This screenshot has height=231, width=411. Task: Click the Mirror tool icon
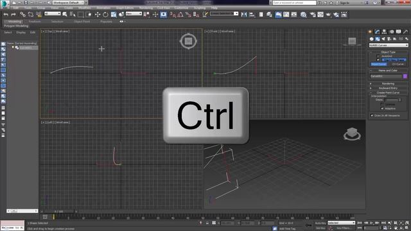[x=244, y=14]
